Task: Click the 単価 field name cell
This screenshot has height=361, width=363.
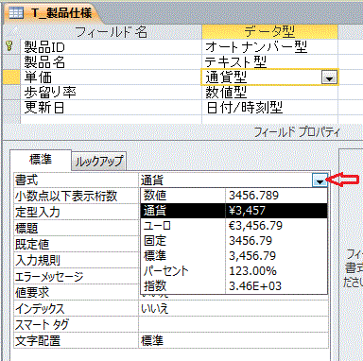Action: pyautogui.click(x=112, y=77)
